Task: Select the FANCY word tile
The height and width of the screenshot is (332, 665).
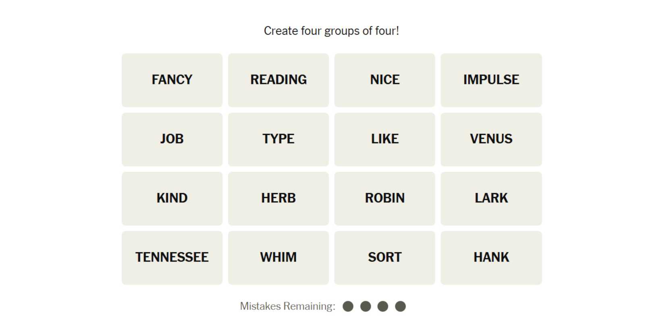Action: (172, 80)
